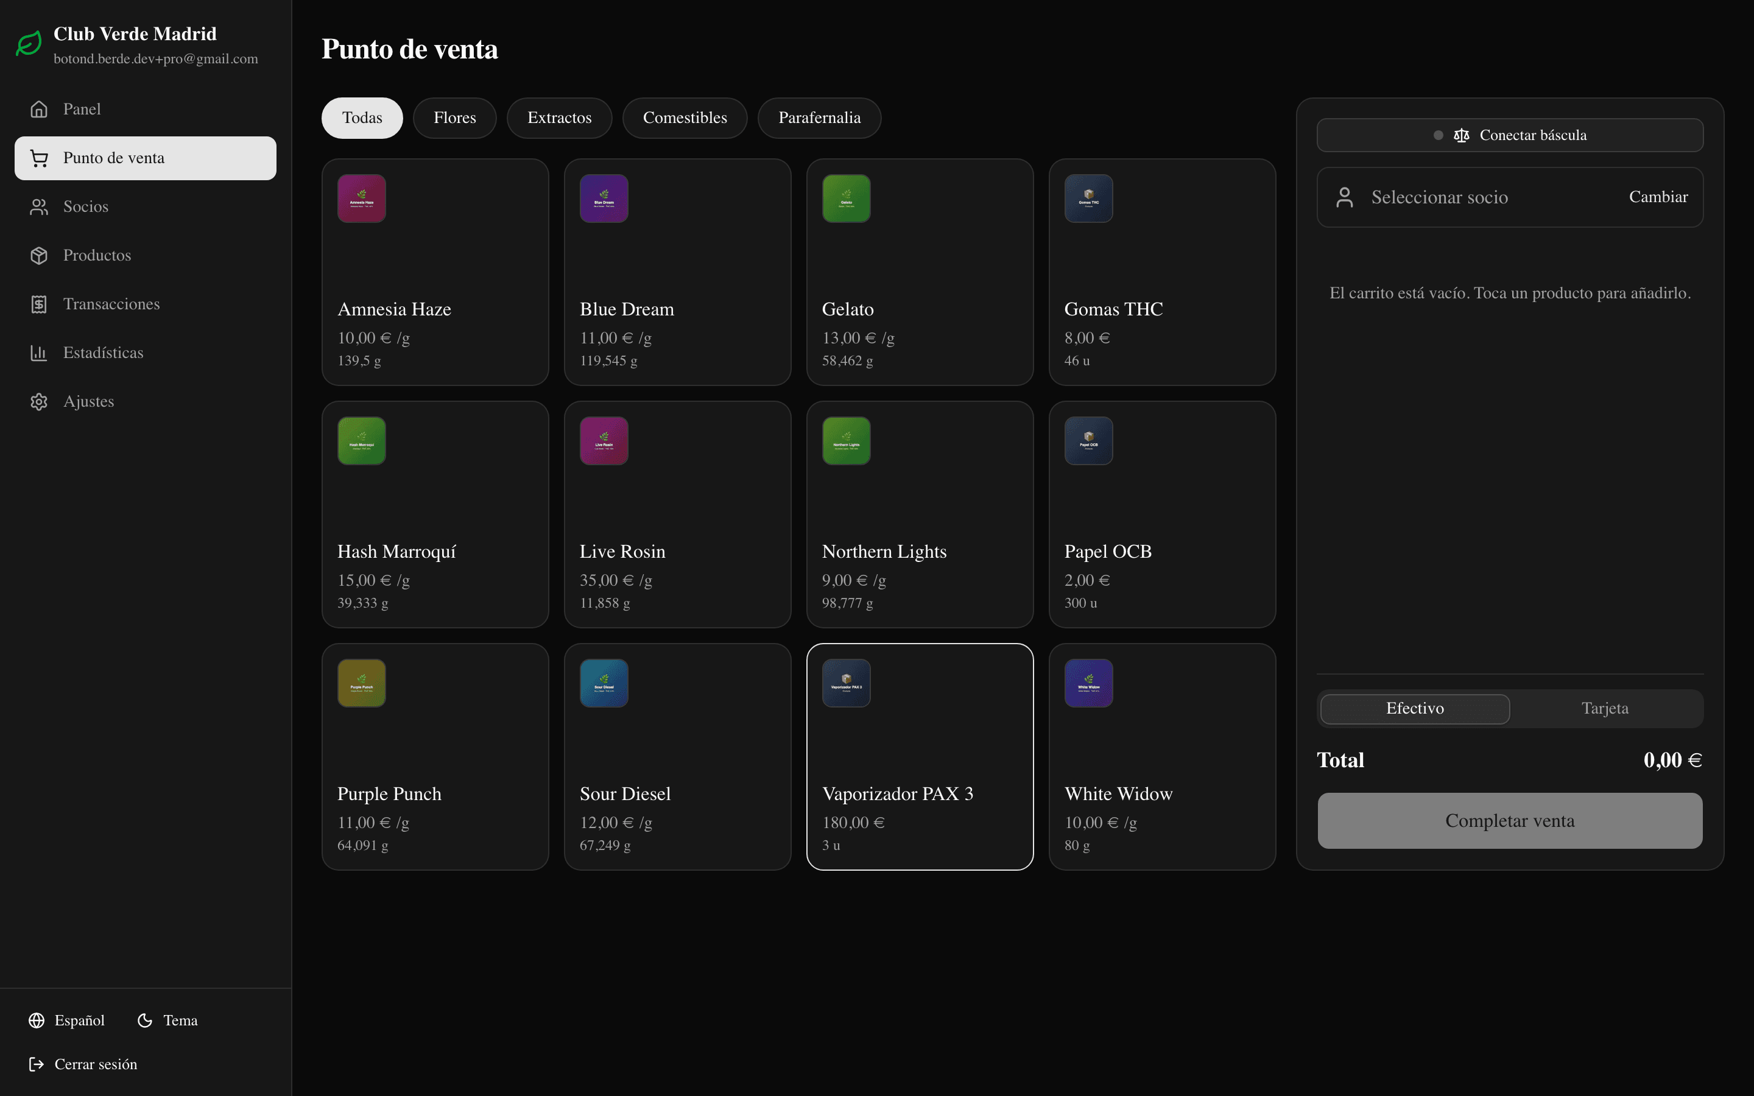
Task: Filter products by Extractos tab
Action: [559, 118]
